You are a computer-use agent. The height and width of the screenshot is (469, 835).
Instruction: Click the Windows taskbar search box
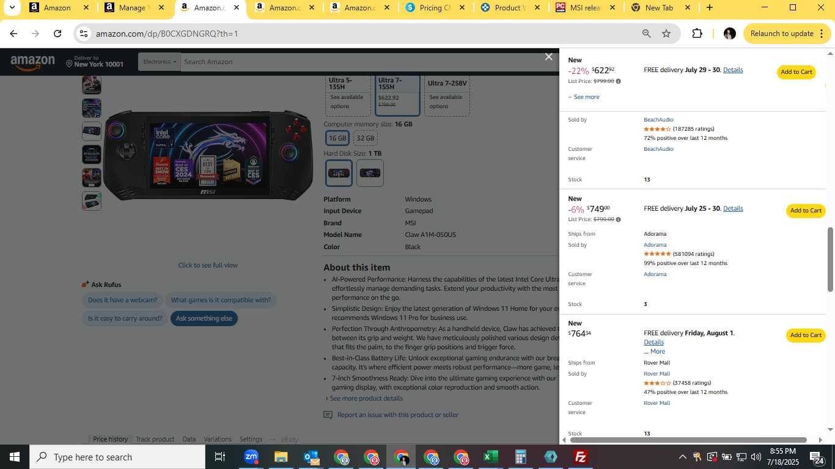click(117, 457)
